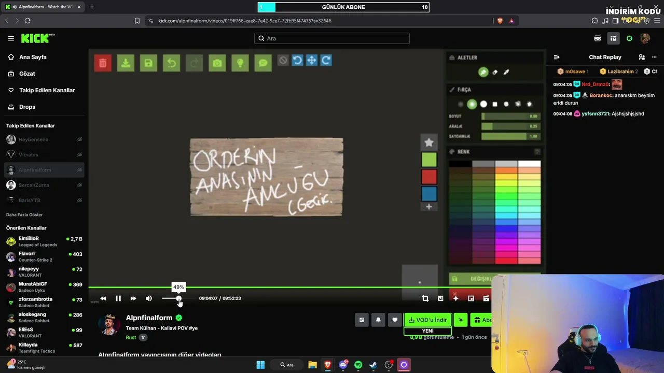Click the red trash icon in the sign editor
The height and width of the screenshot is (373, 664).
pos(103,63)
